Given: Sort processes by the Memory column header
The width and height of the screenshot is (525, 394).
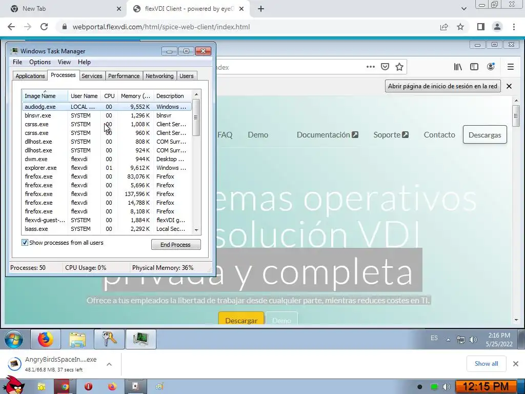Looking at the screenshot, I should (135, 96).
